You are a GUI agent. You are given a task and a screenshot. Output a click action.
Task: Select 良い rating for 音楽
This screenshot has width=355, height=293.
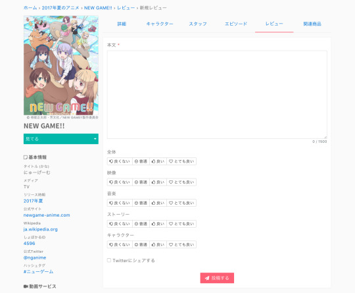tap(158, 203)
